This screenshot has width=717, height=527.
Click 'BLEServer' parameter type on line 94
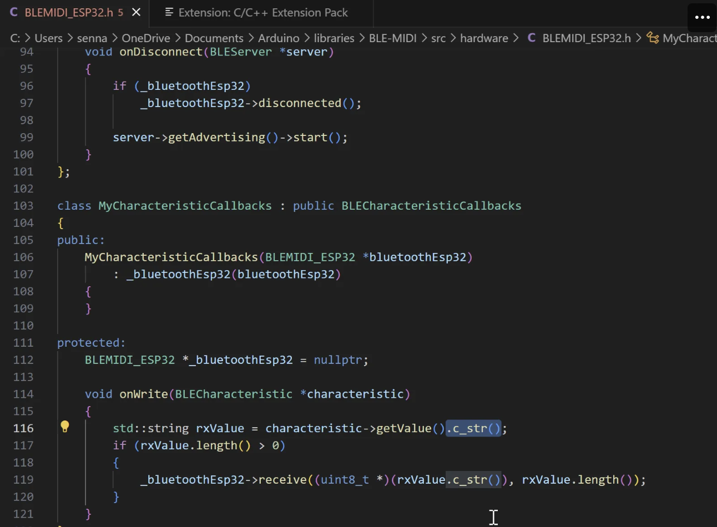tap(241, 52)
